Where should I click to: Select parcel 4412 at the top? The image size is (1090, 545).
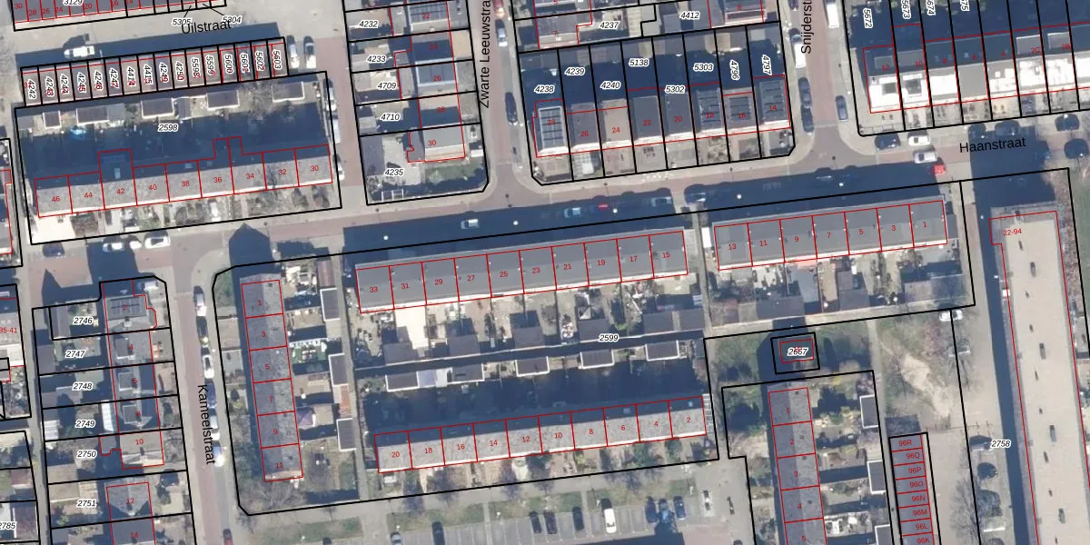click(690, 15)
